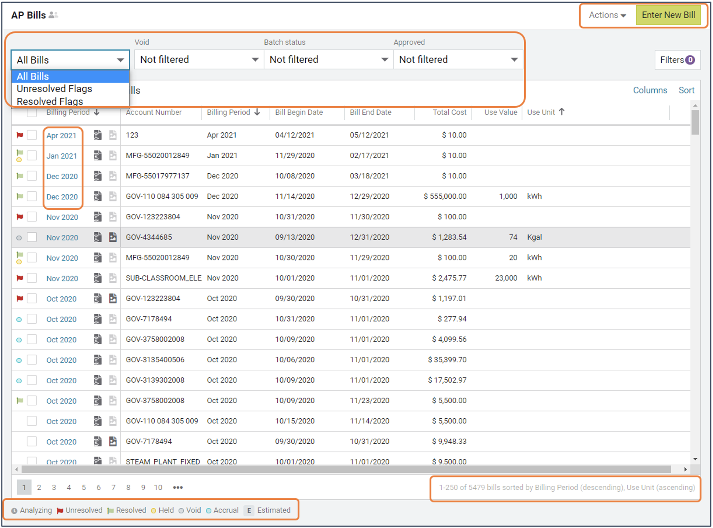Choose Unresolved Flags from the list
Image resolution: width=713 pixels, height=528 pixels.
pyautogui.click(x=54, y=89)
